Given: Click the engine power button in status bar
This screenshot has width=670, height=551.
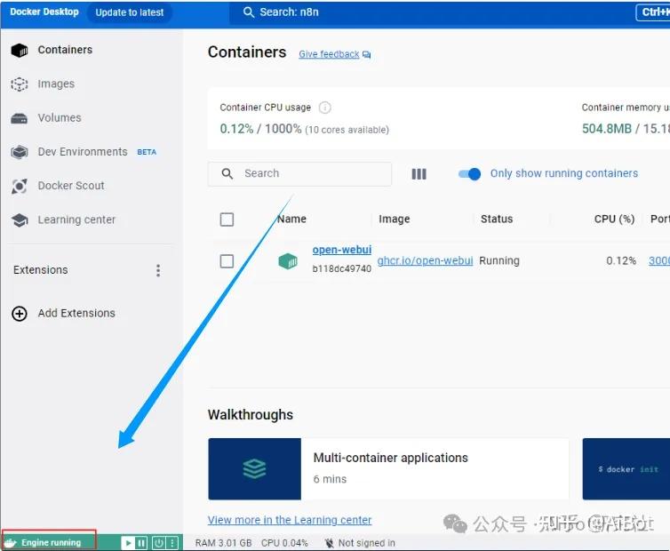Looking at the screenshot, I should pos(158,543).
